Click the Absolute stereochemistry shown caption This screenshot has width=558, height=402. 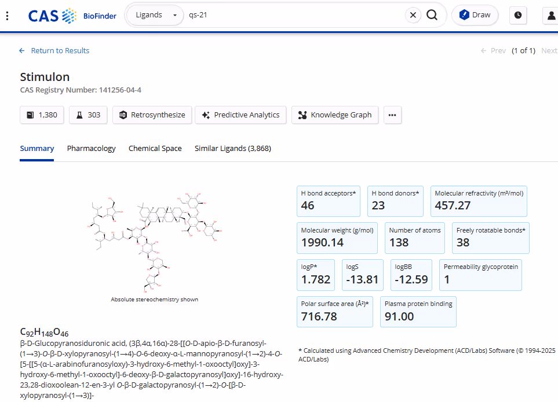(x=155, y=300)
